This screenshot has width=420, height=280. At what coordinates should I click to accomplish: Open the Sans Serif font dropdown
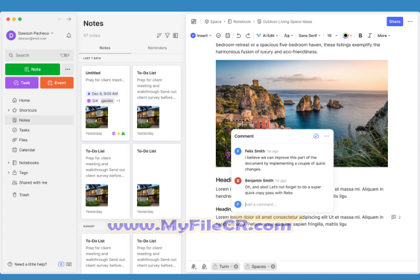point(309,36)
